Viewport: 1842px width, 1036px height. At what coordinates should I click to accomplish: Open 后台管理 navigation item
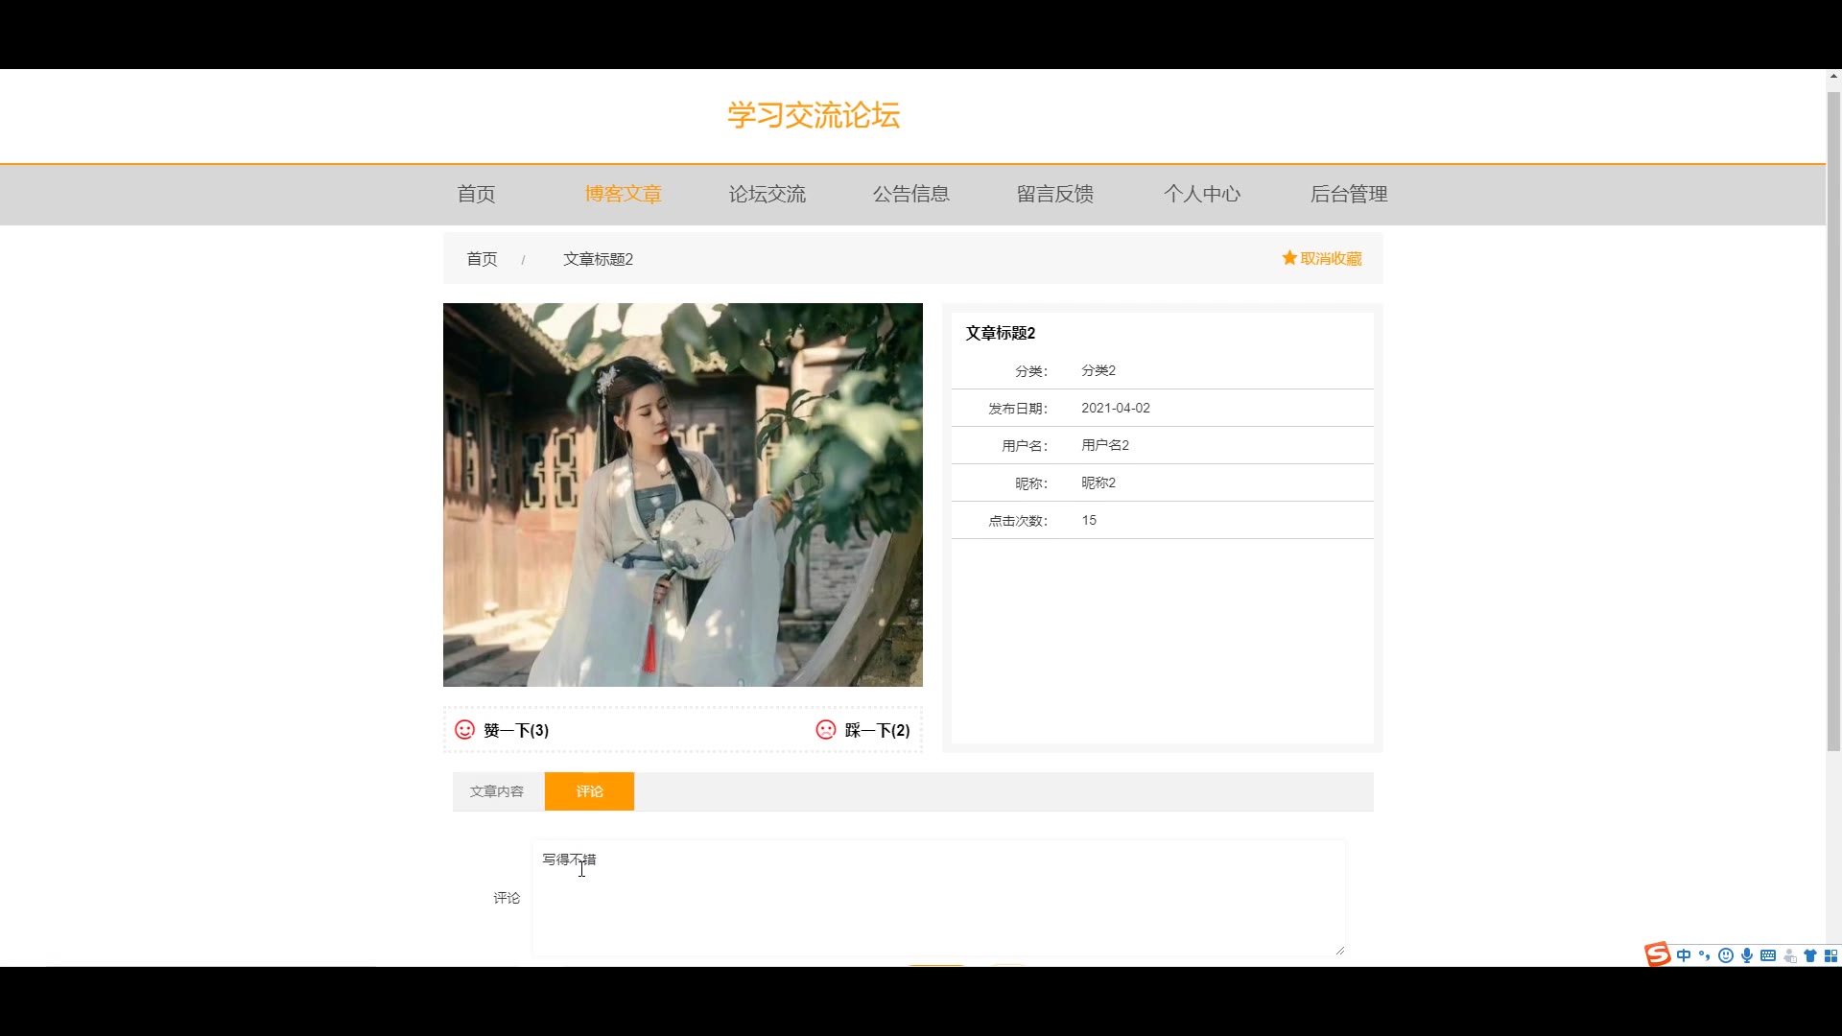coord(1349,194)
